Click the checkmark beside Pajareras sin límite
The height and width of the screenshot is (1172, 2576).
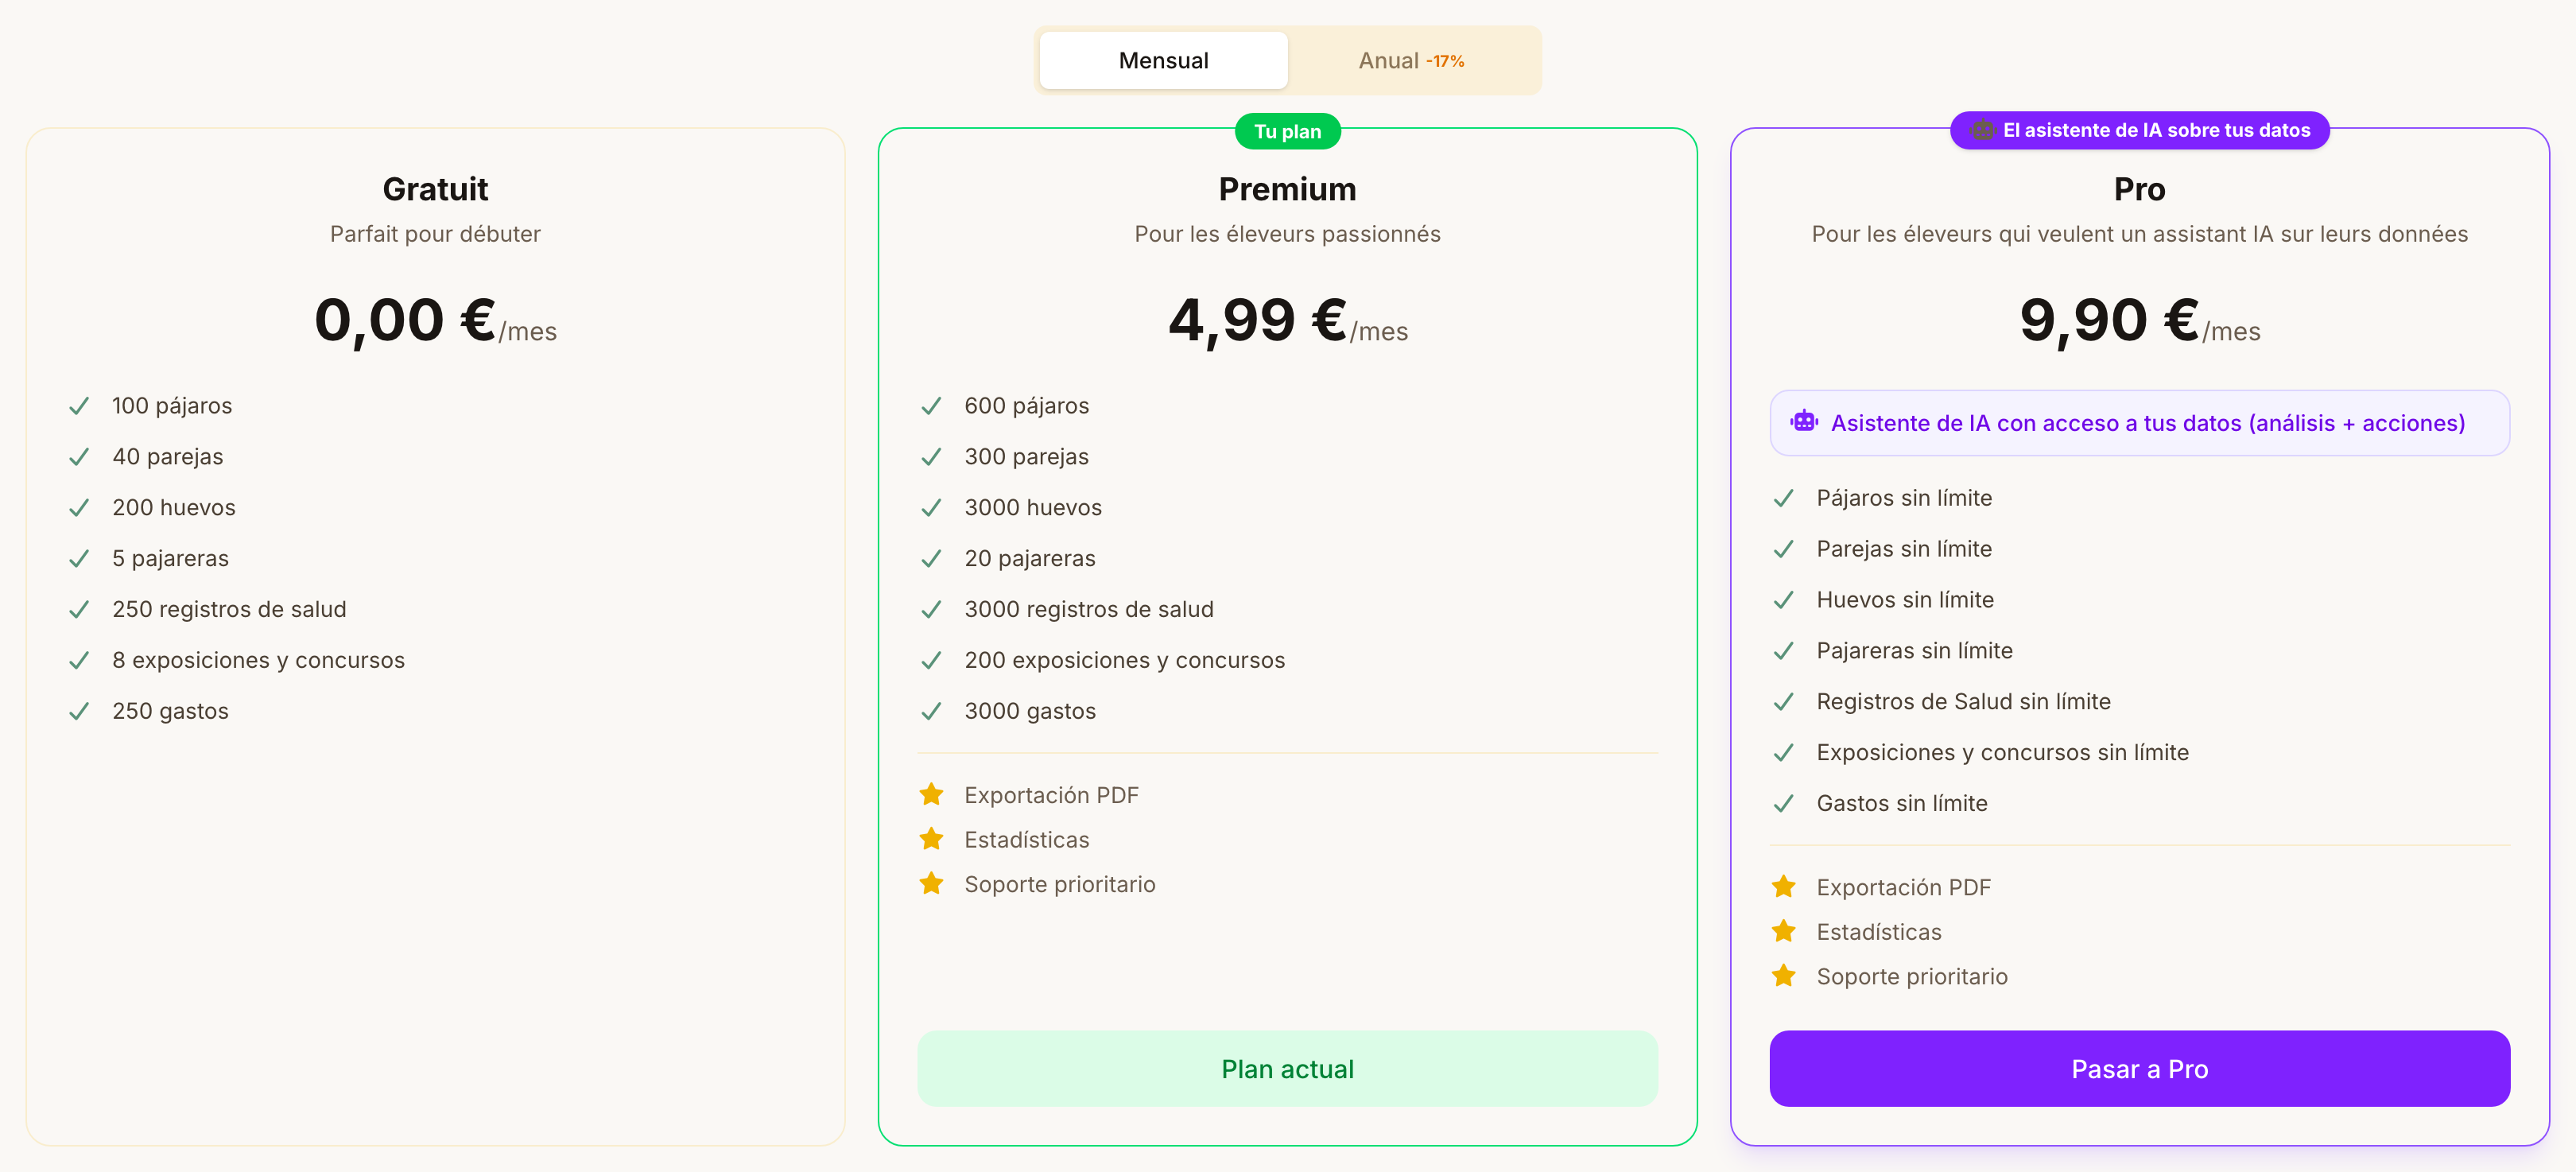click(1783, 651)
